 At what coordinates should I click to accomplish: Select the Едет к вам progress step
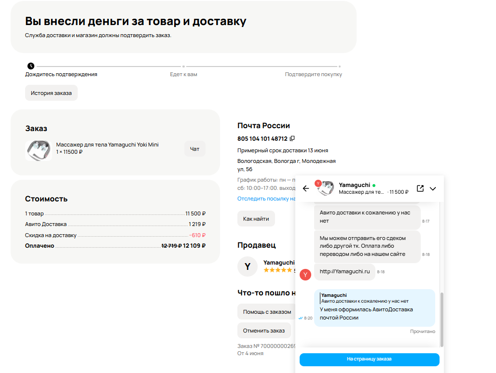(183, 74)
